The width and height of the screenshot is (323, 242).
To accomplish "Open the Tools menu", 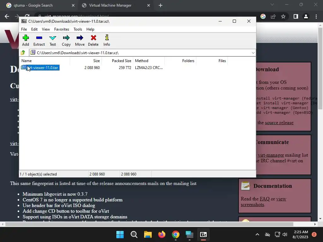I will 78,29.
